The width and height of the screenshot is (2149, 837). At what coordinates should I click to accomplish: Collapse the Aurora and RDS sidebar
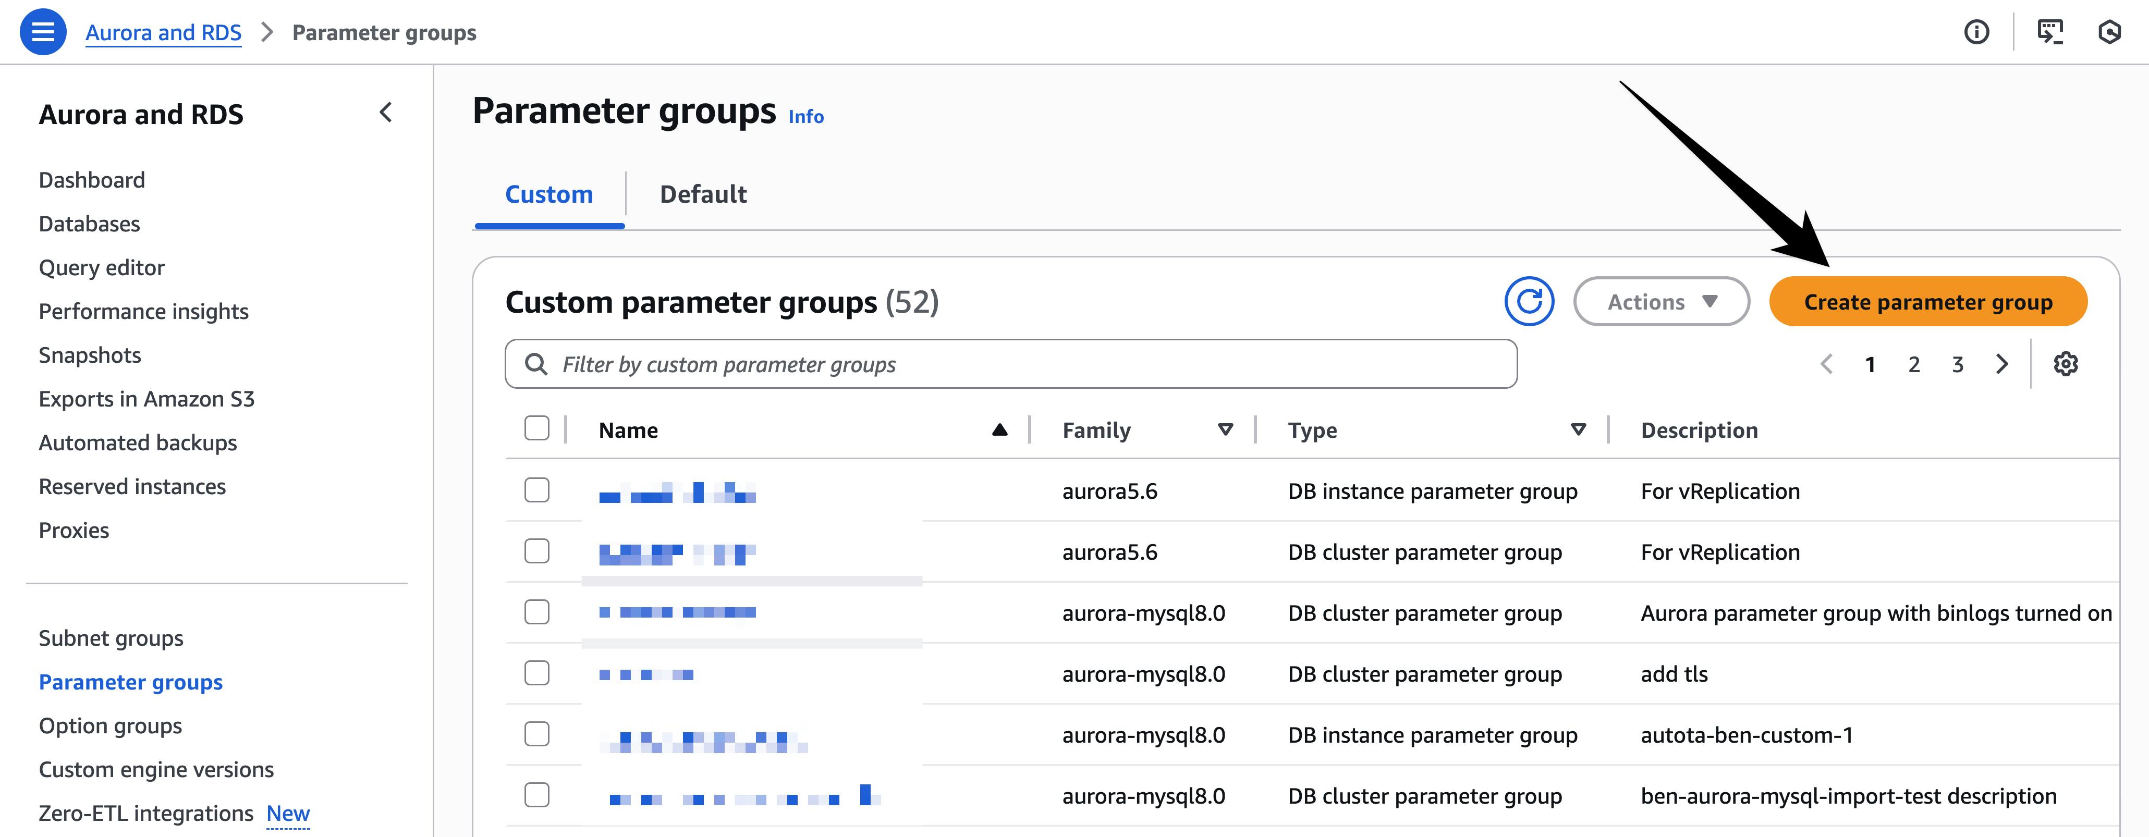point(385,113)
